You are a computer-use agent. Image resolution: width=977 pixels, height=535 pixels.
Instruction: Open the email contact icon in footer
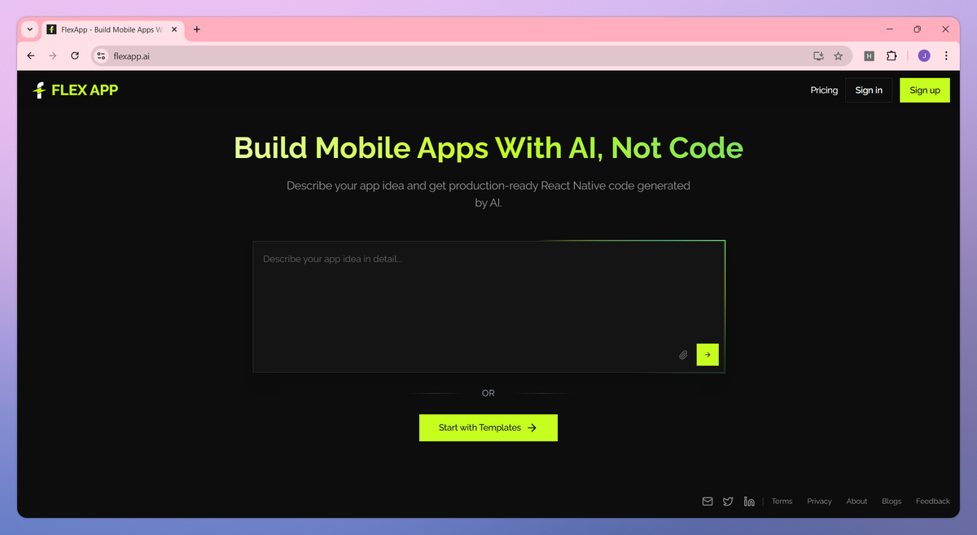point(707,501)
